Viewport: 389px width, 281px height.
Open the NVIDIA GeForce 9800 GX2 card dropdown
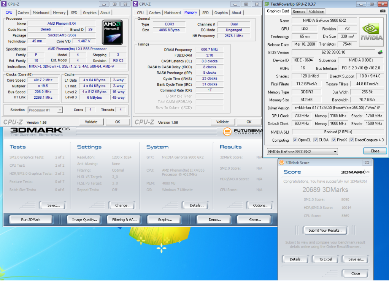[x=302, y=152]
